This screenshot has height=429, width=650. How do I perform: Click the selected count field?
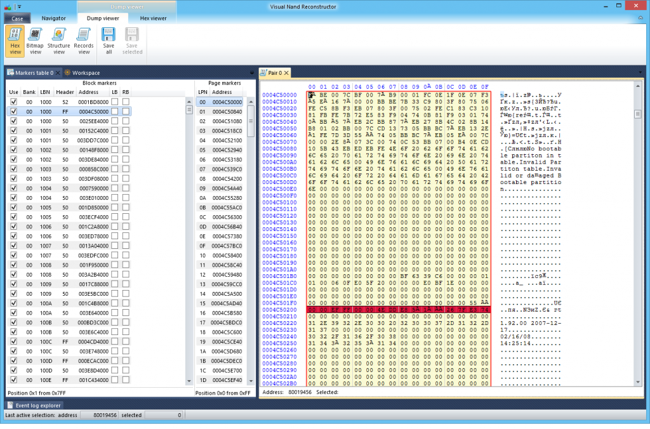pos(164,415)
